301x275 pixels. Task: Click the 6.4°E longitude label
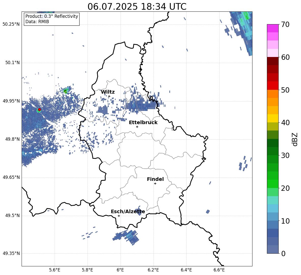coord(186,270)
